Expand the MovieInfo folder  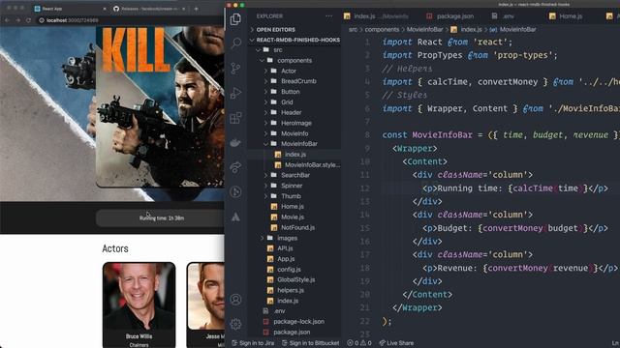point(294,133)
